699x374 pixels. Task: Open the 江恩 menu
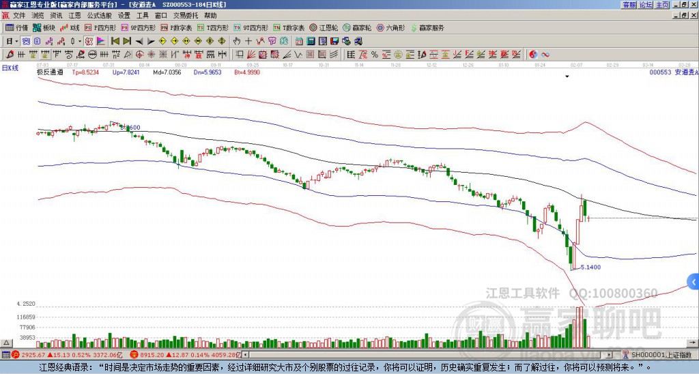74,16
